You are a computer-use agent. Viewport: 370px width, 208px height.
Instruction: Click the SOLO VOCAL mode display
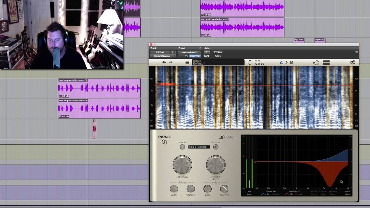tap(199, 147)
